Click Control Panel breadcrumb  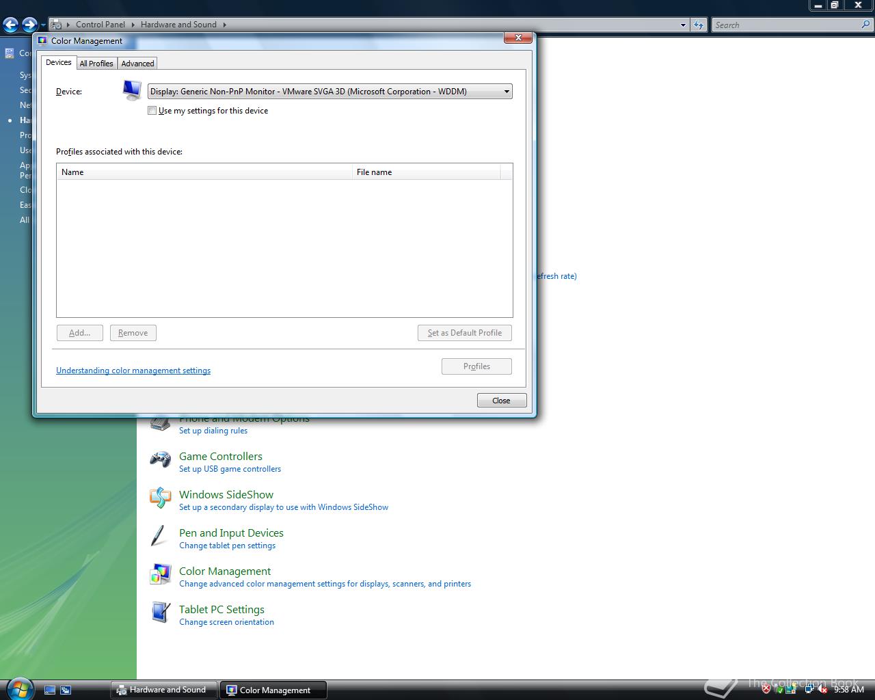100,24
